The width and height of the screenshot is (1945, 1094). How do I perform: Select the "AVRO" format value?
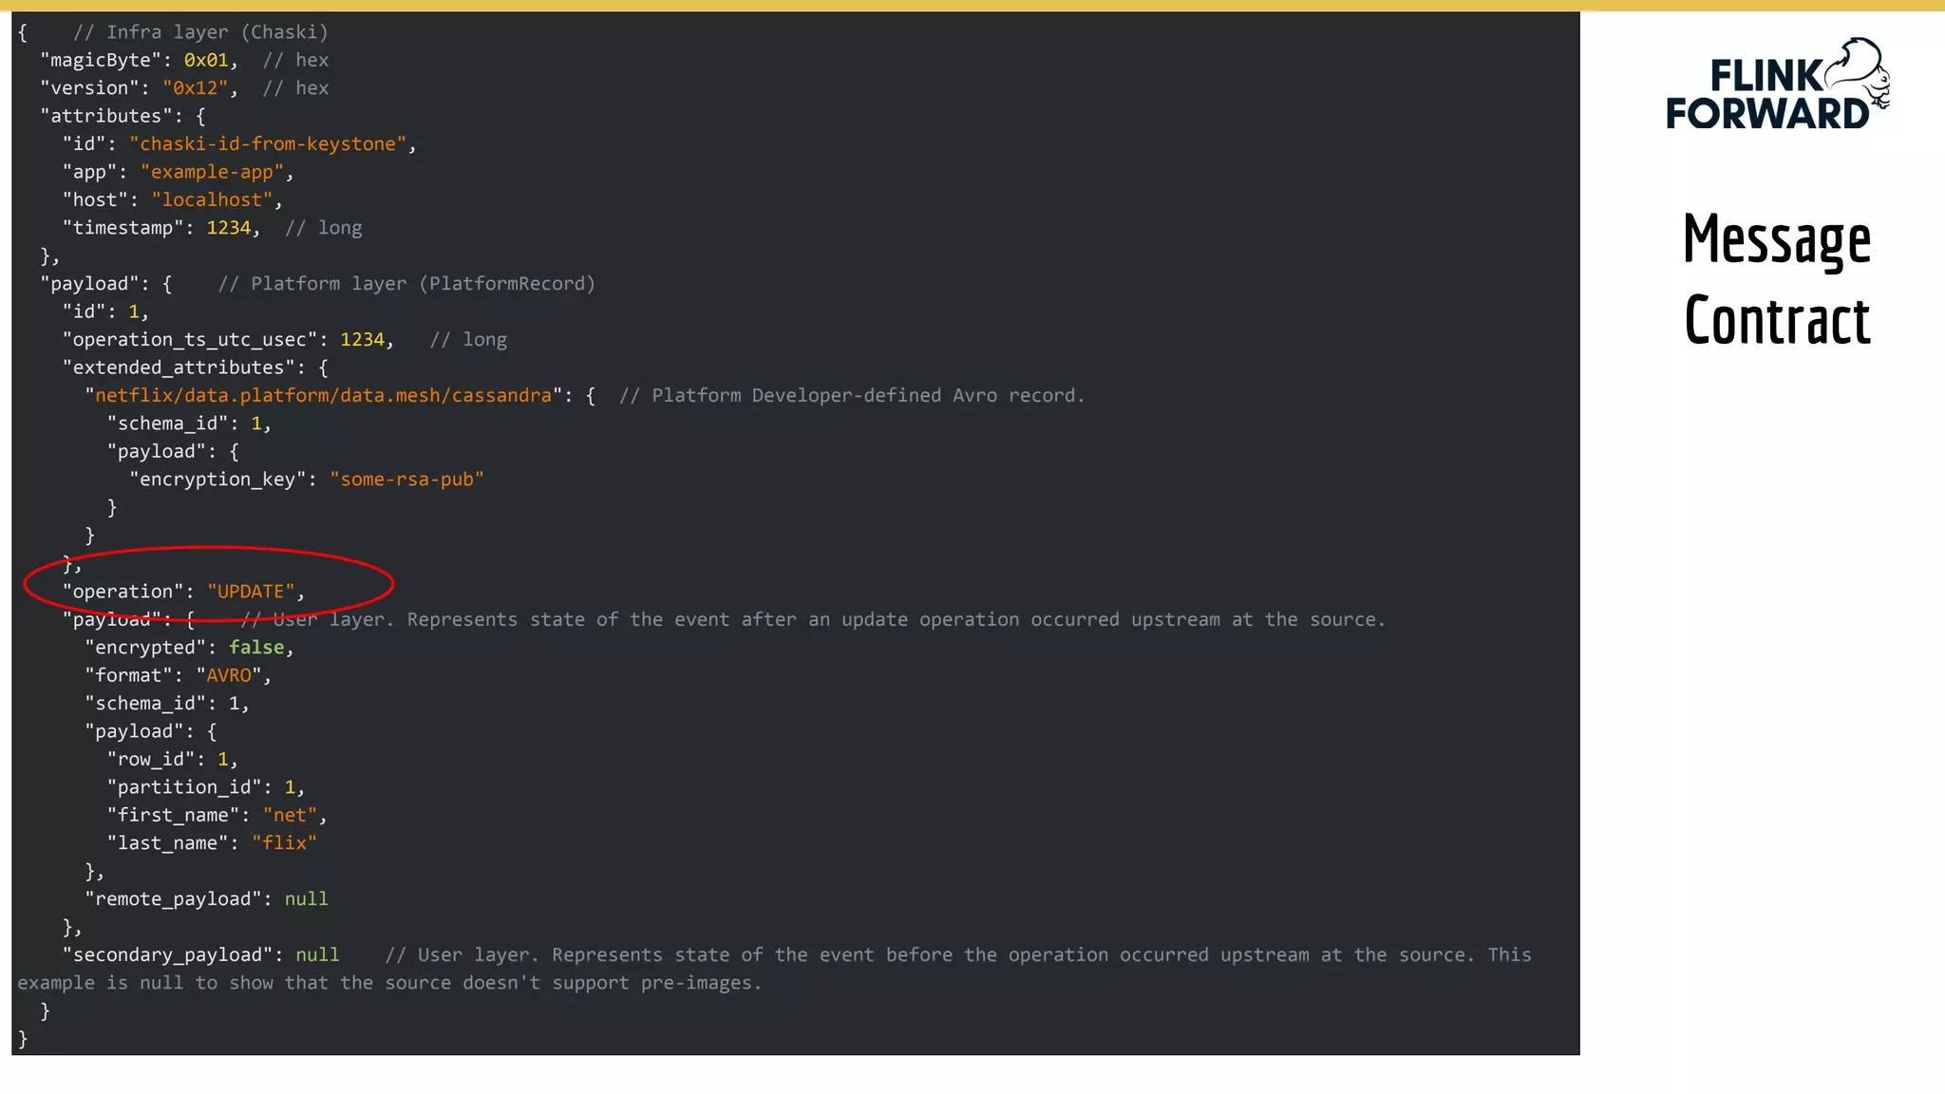(229, 675)
